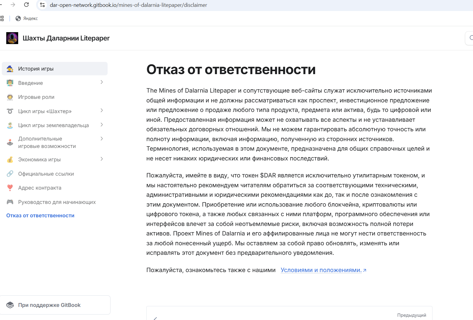The height and width of the screenshot is (320, 473).
Task: Click the browser forward arrow
Action: (x=13, y=5)
